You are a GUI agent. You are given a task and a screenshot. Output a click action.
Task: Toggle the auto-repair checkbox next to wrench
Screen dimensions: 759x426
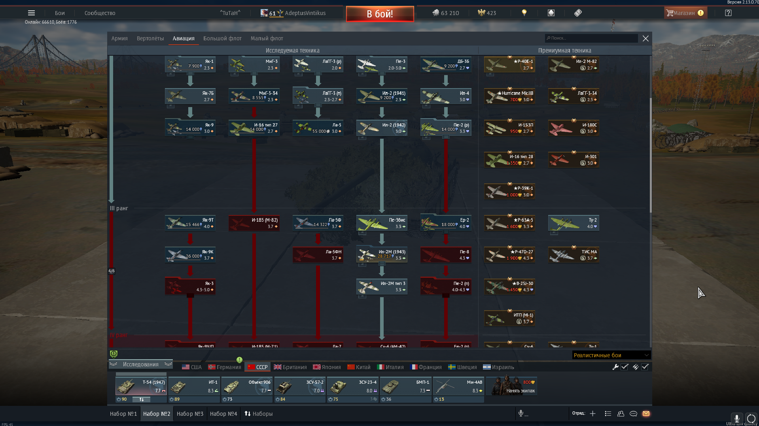coord(625,367)
